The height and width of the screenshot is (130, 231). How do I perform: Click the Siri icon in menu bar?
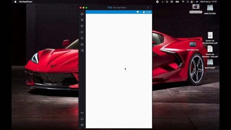(197, 2)
